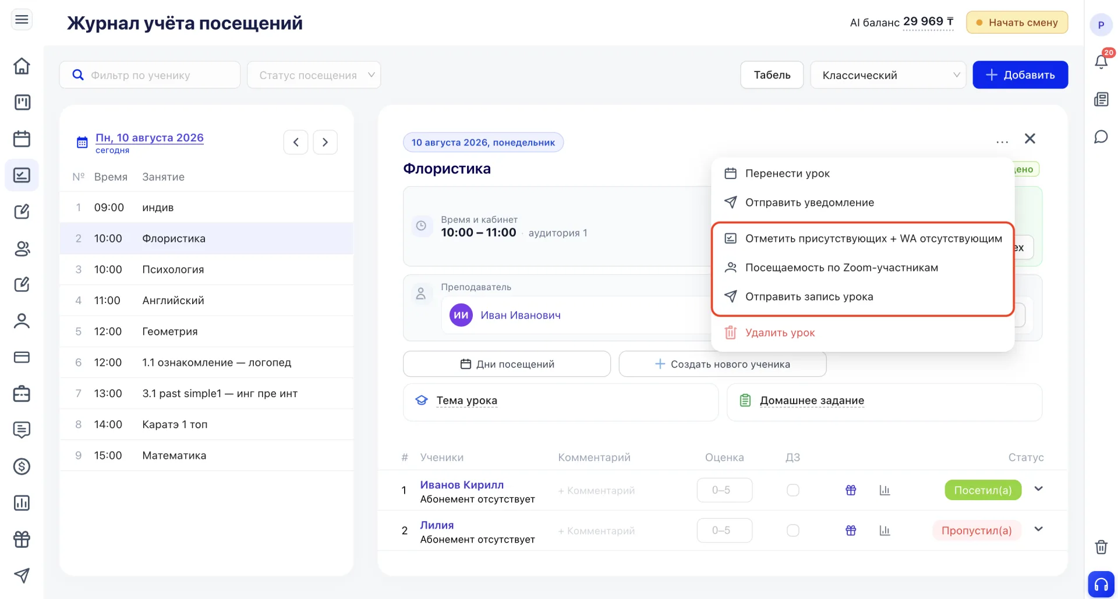This screenshot has height=599, width=1118.
Task: Click the calendar icon beside Пн, 10 августа 2026
Action: pos(82,142)
